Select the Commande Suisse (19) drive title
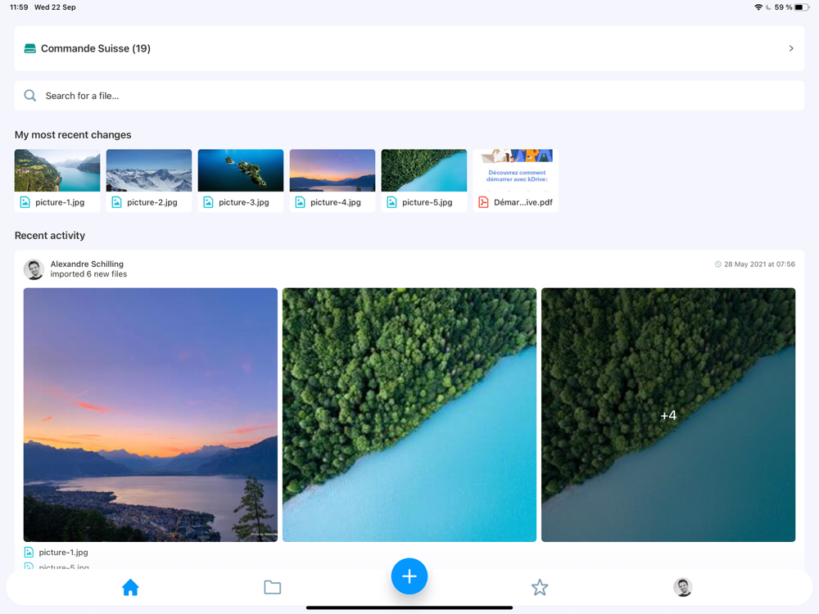The width and height of the screenshot is (819, 614). click(x=96, y=48)
